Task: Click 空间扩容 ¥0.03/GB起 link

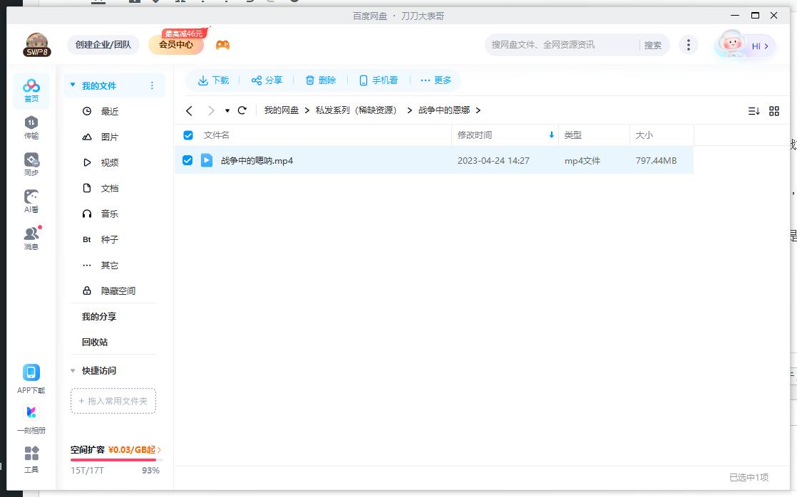Action: (x=115, y=450)
